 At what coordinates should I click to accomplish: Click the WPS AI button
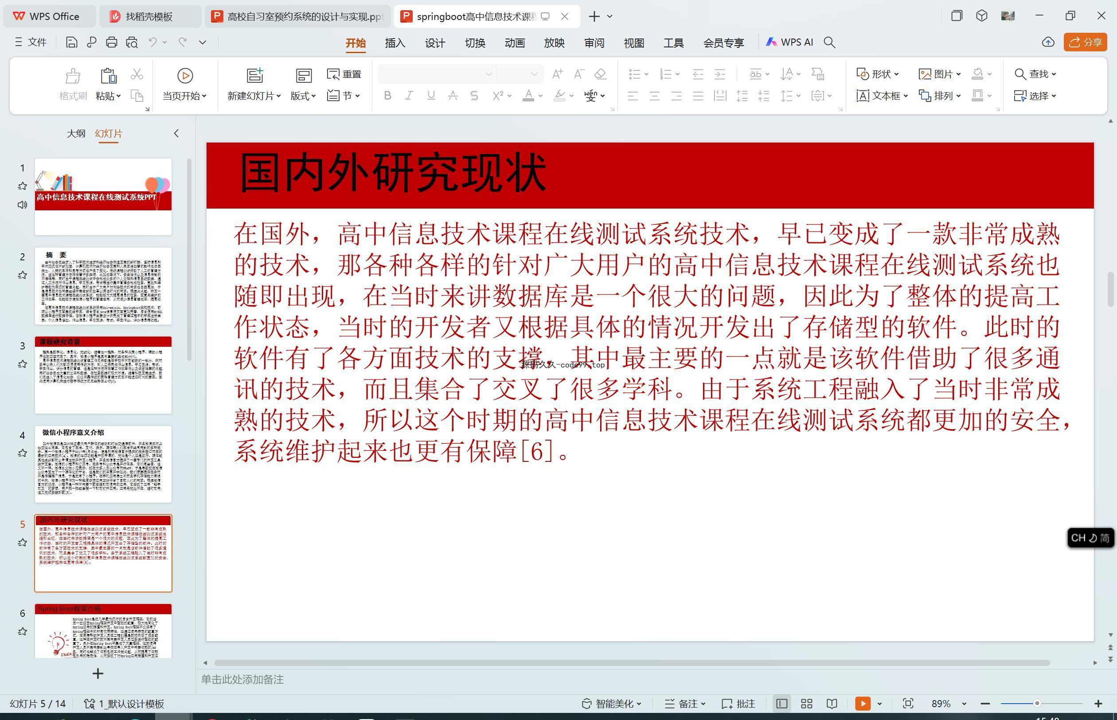coord(789,42)
